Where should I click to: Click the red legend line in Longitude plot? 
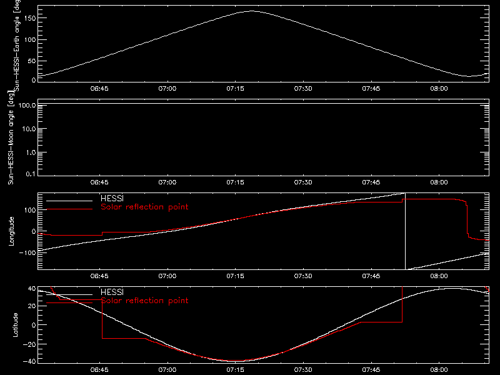(69, 209)
